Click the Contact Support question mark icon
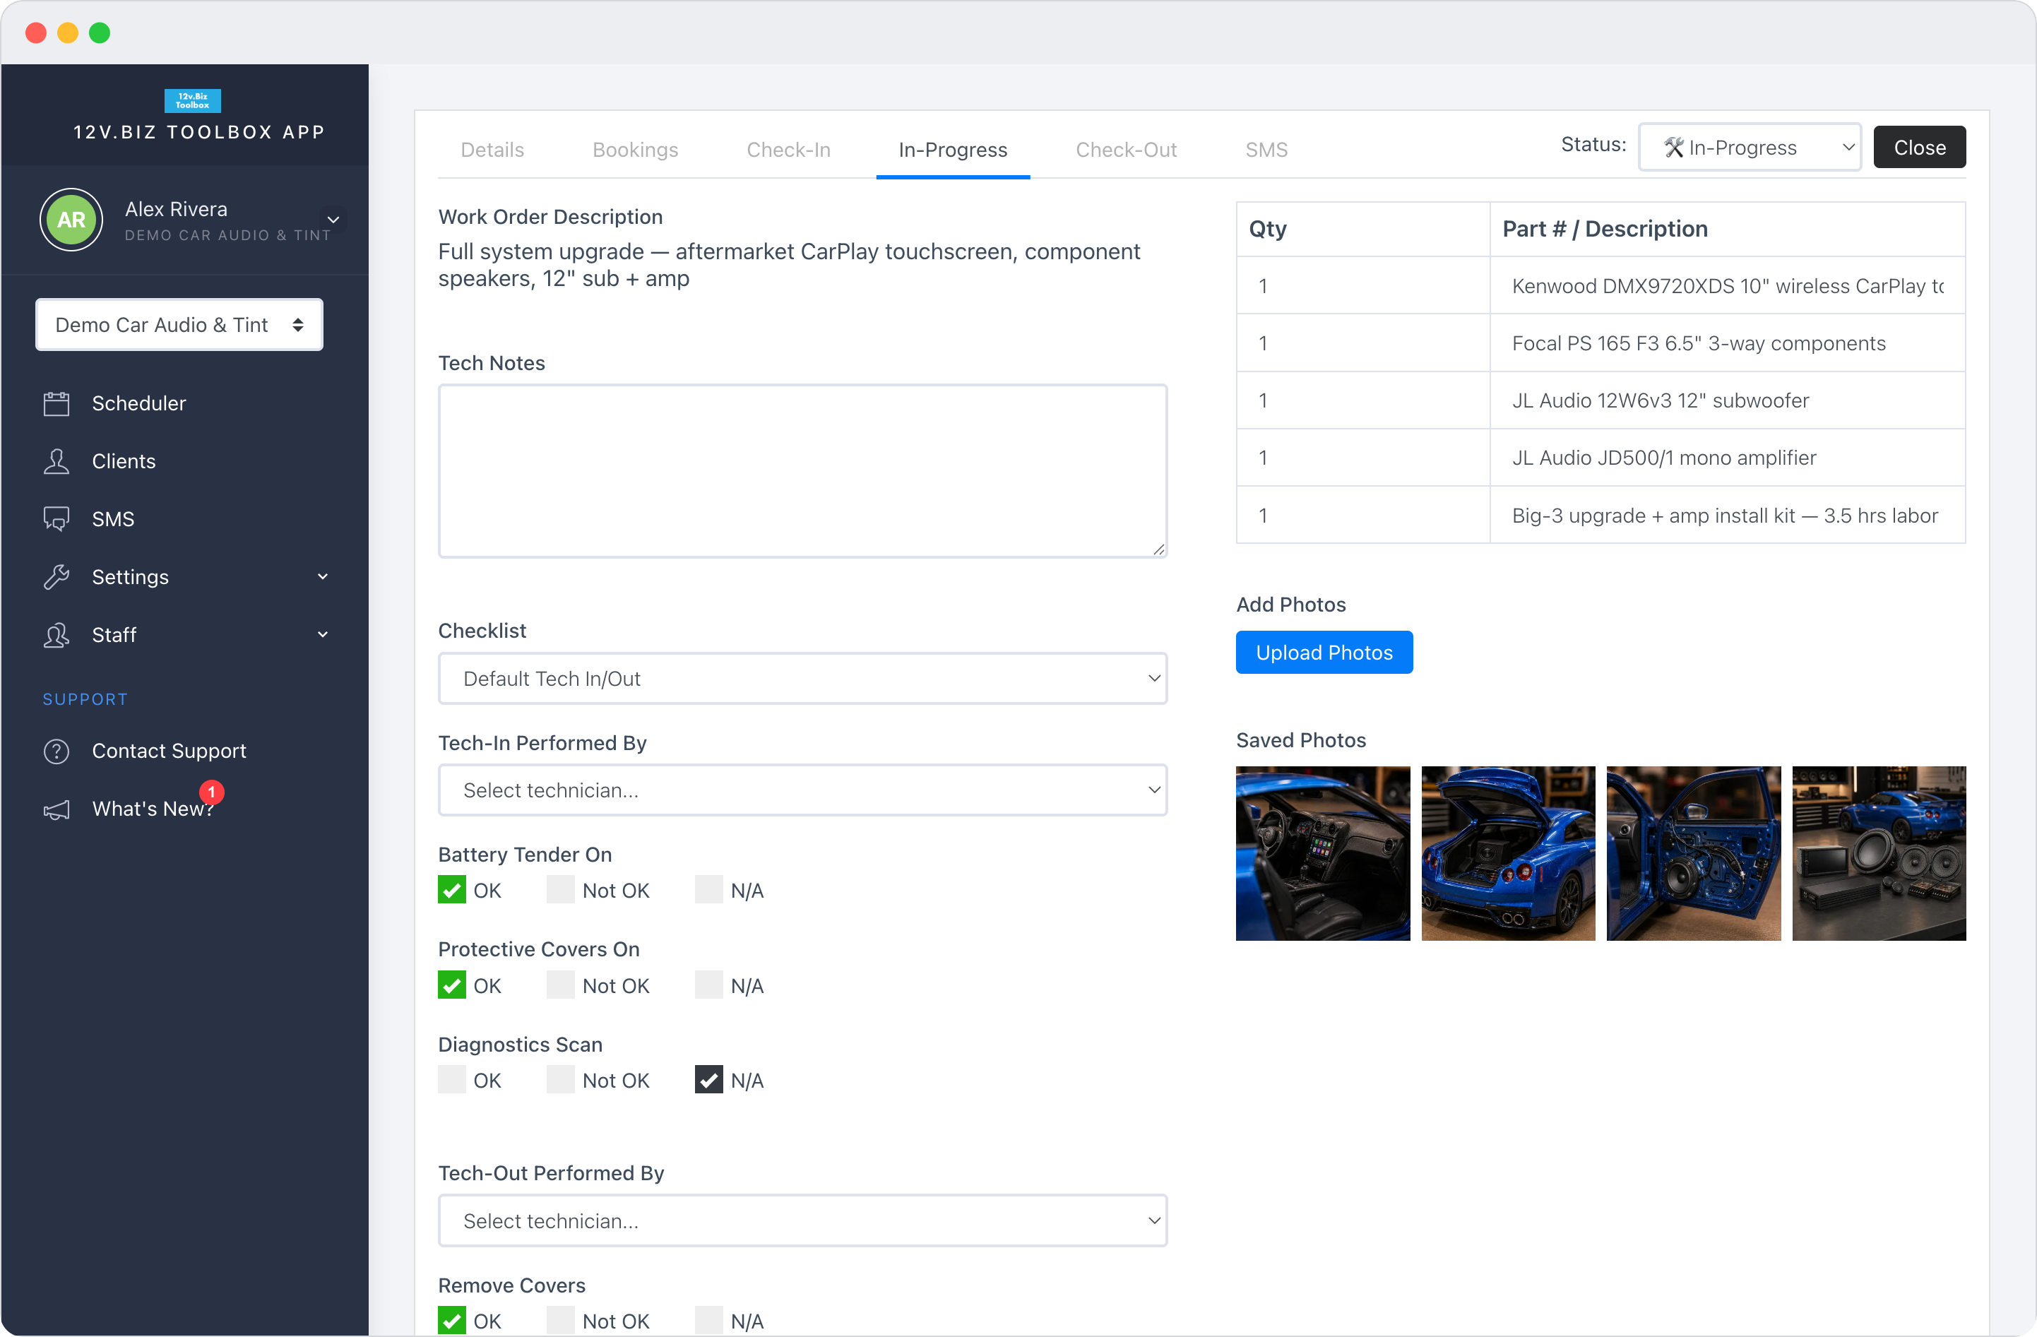Screen dimensions: 2037x1337 [x=57, y=751]
